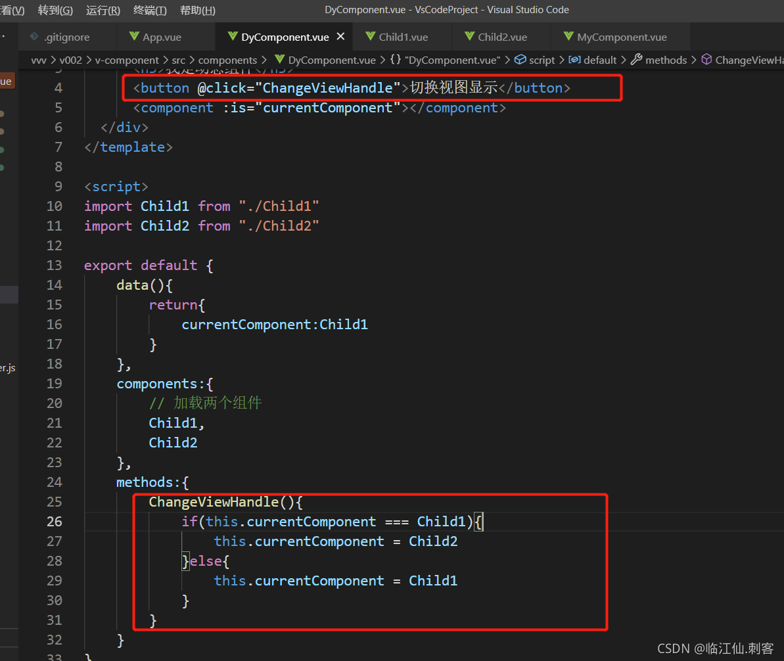
Task: Switch to the Child2.vue tab
Action: tap(502, 37)
